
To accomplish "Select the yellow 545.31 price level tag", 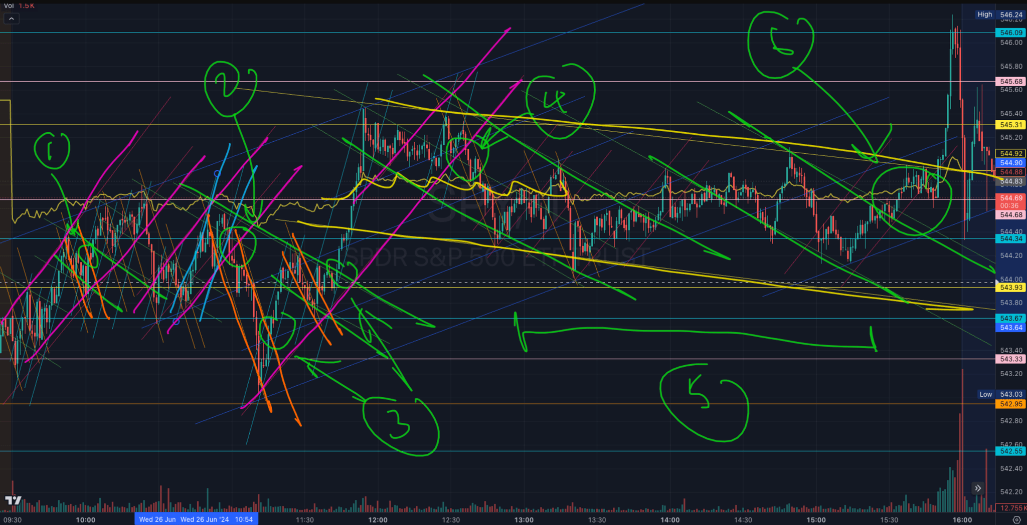I will click(x=1010, y=125).
